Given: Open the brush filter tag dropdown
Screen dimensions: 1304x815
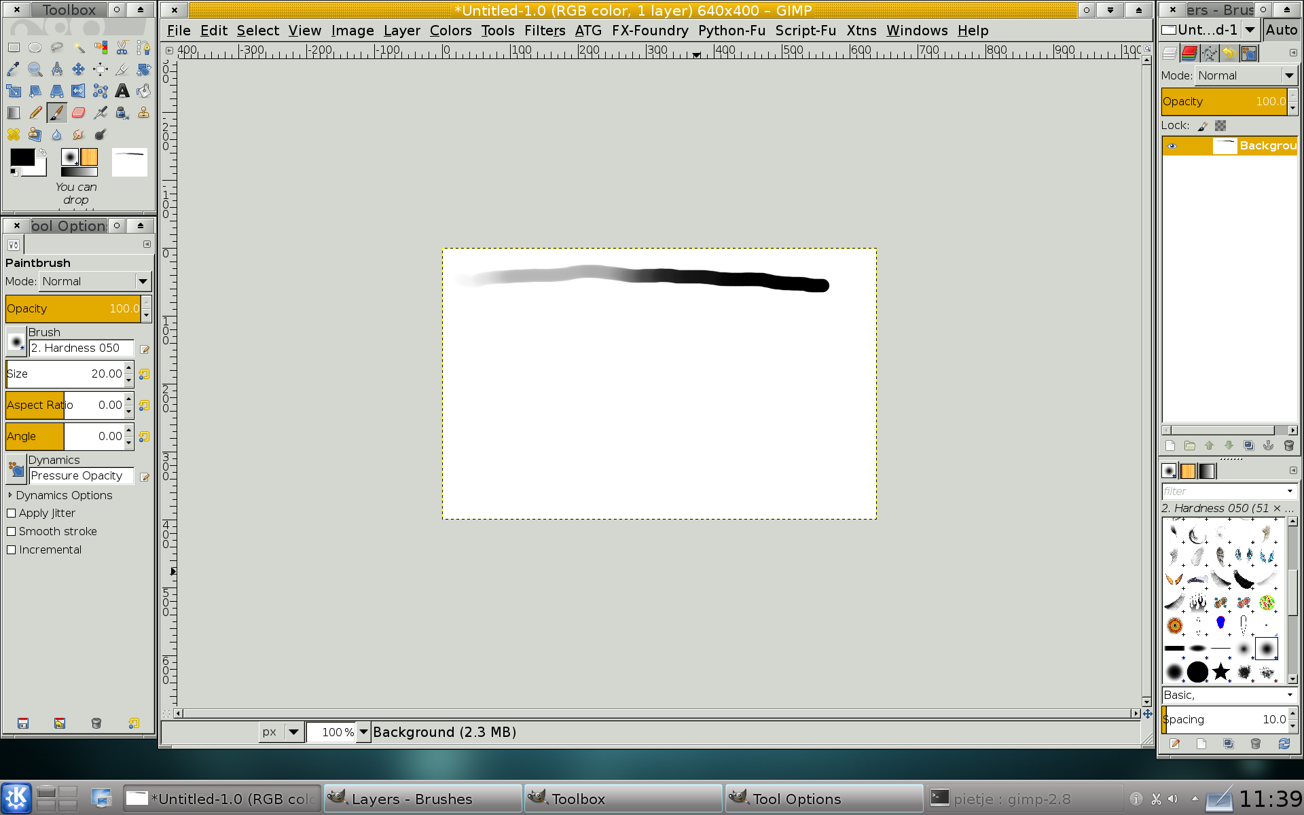Looking at the screenshot, I should coord(1290,491).
